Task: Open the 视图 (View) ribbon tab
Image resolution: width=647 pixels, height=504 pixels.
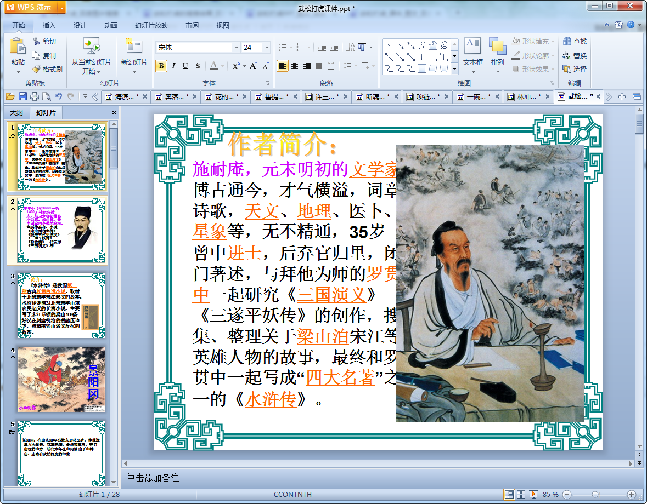Action: (222, 26)
